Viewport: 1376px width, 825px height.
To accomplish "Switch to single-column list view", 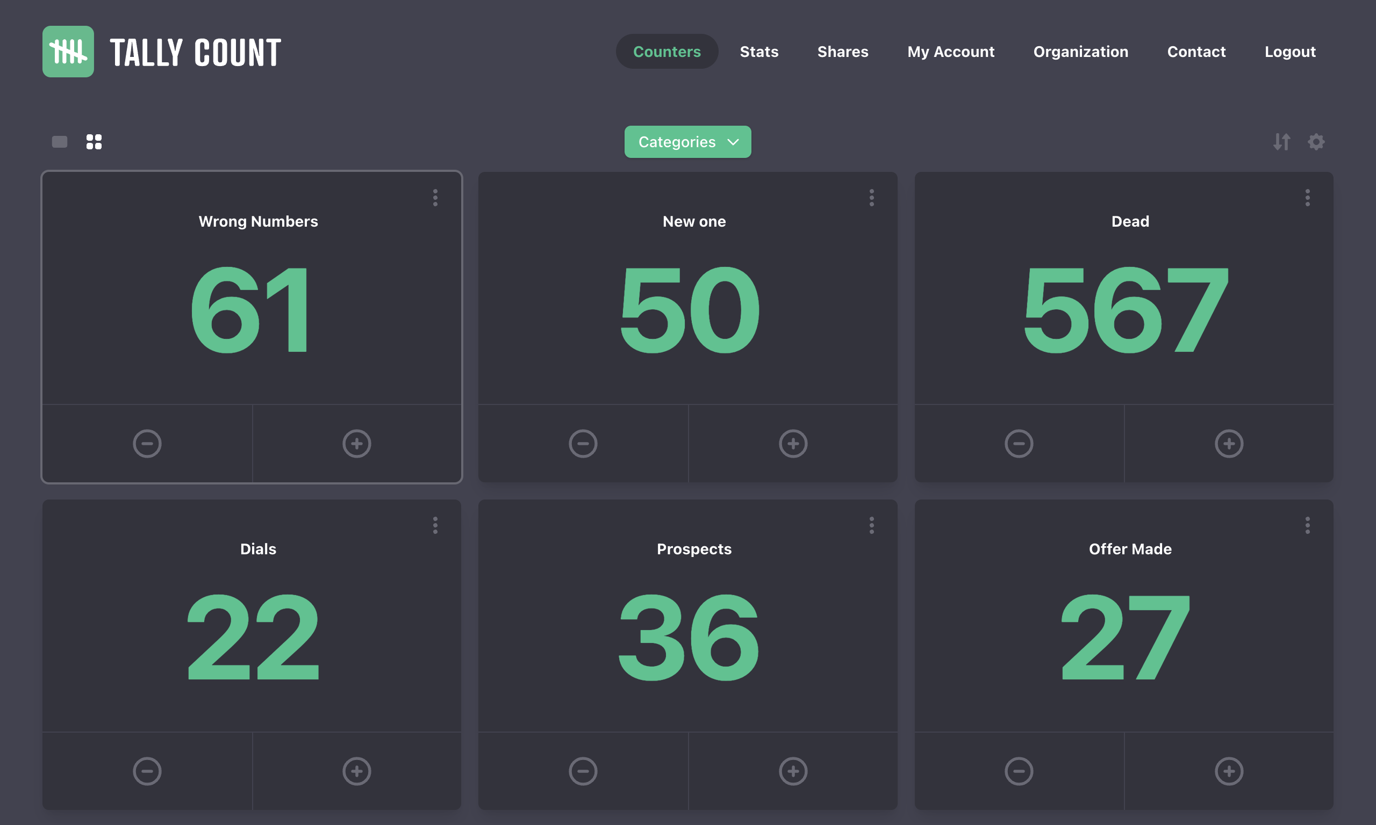I will tap(60, 142).
